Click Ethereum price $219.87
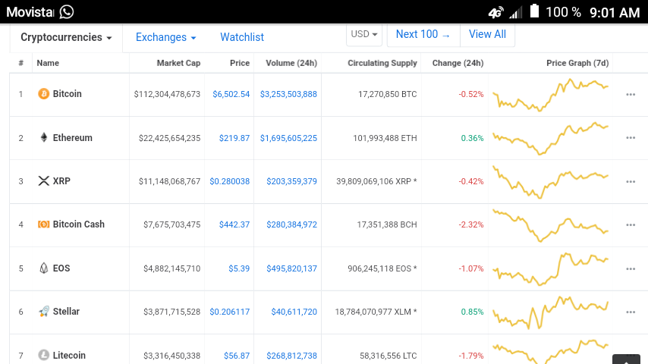 coord(234,138)
